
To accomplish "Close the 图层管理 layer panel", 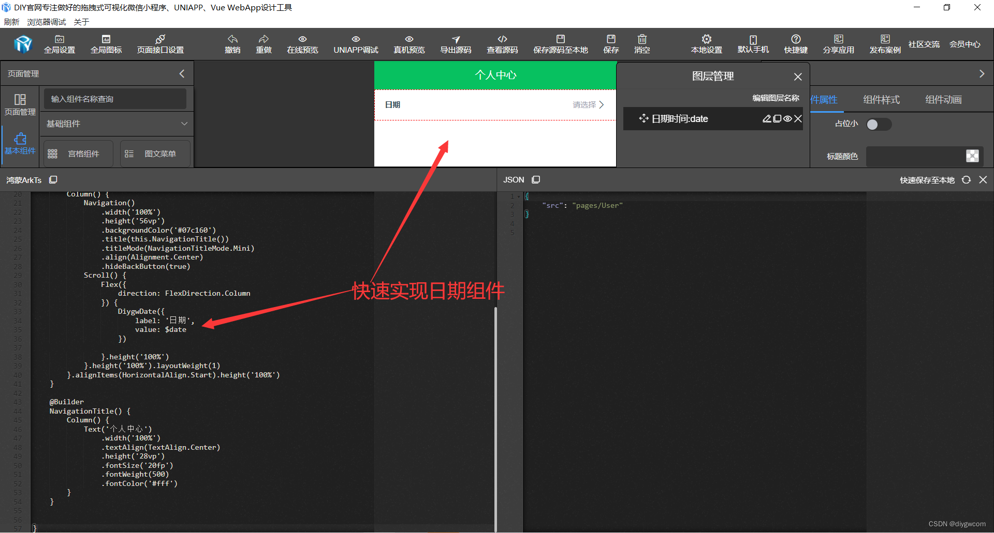I will [798, 77].
